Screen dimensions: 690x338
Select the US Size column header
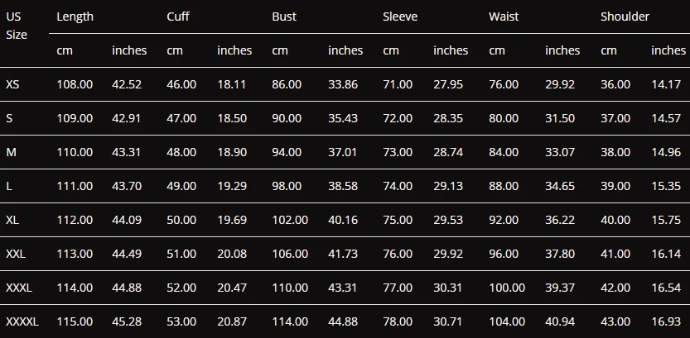pos(17,26)
